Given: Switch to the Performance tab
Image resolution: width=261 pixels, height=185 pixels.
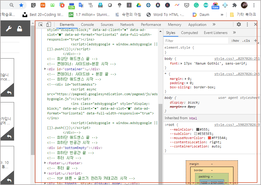Looking at the screenshot, I should pos(151,25).
